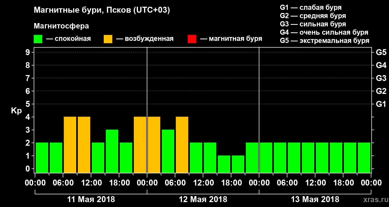Click the Kp 3 green bar on 11 May

[x=112, y=151]
